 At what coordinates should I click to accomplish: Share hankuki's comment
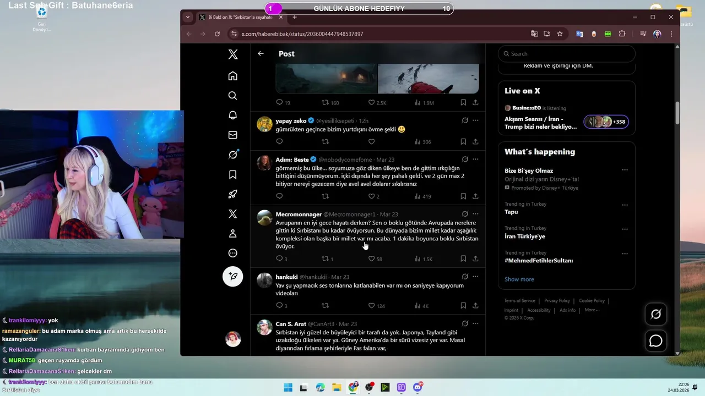pyautogui.click(x=475, y=306)
